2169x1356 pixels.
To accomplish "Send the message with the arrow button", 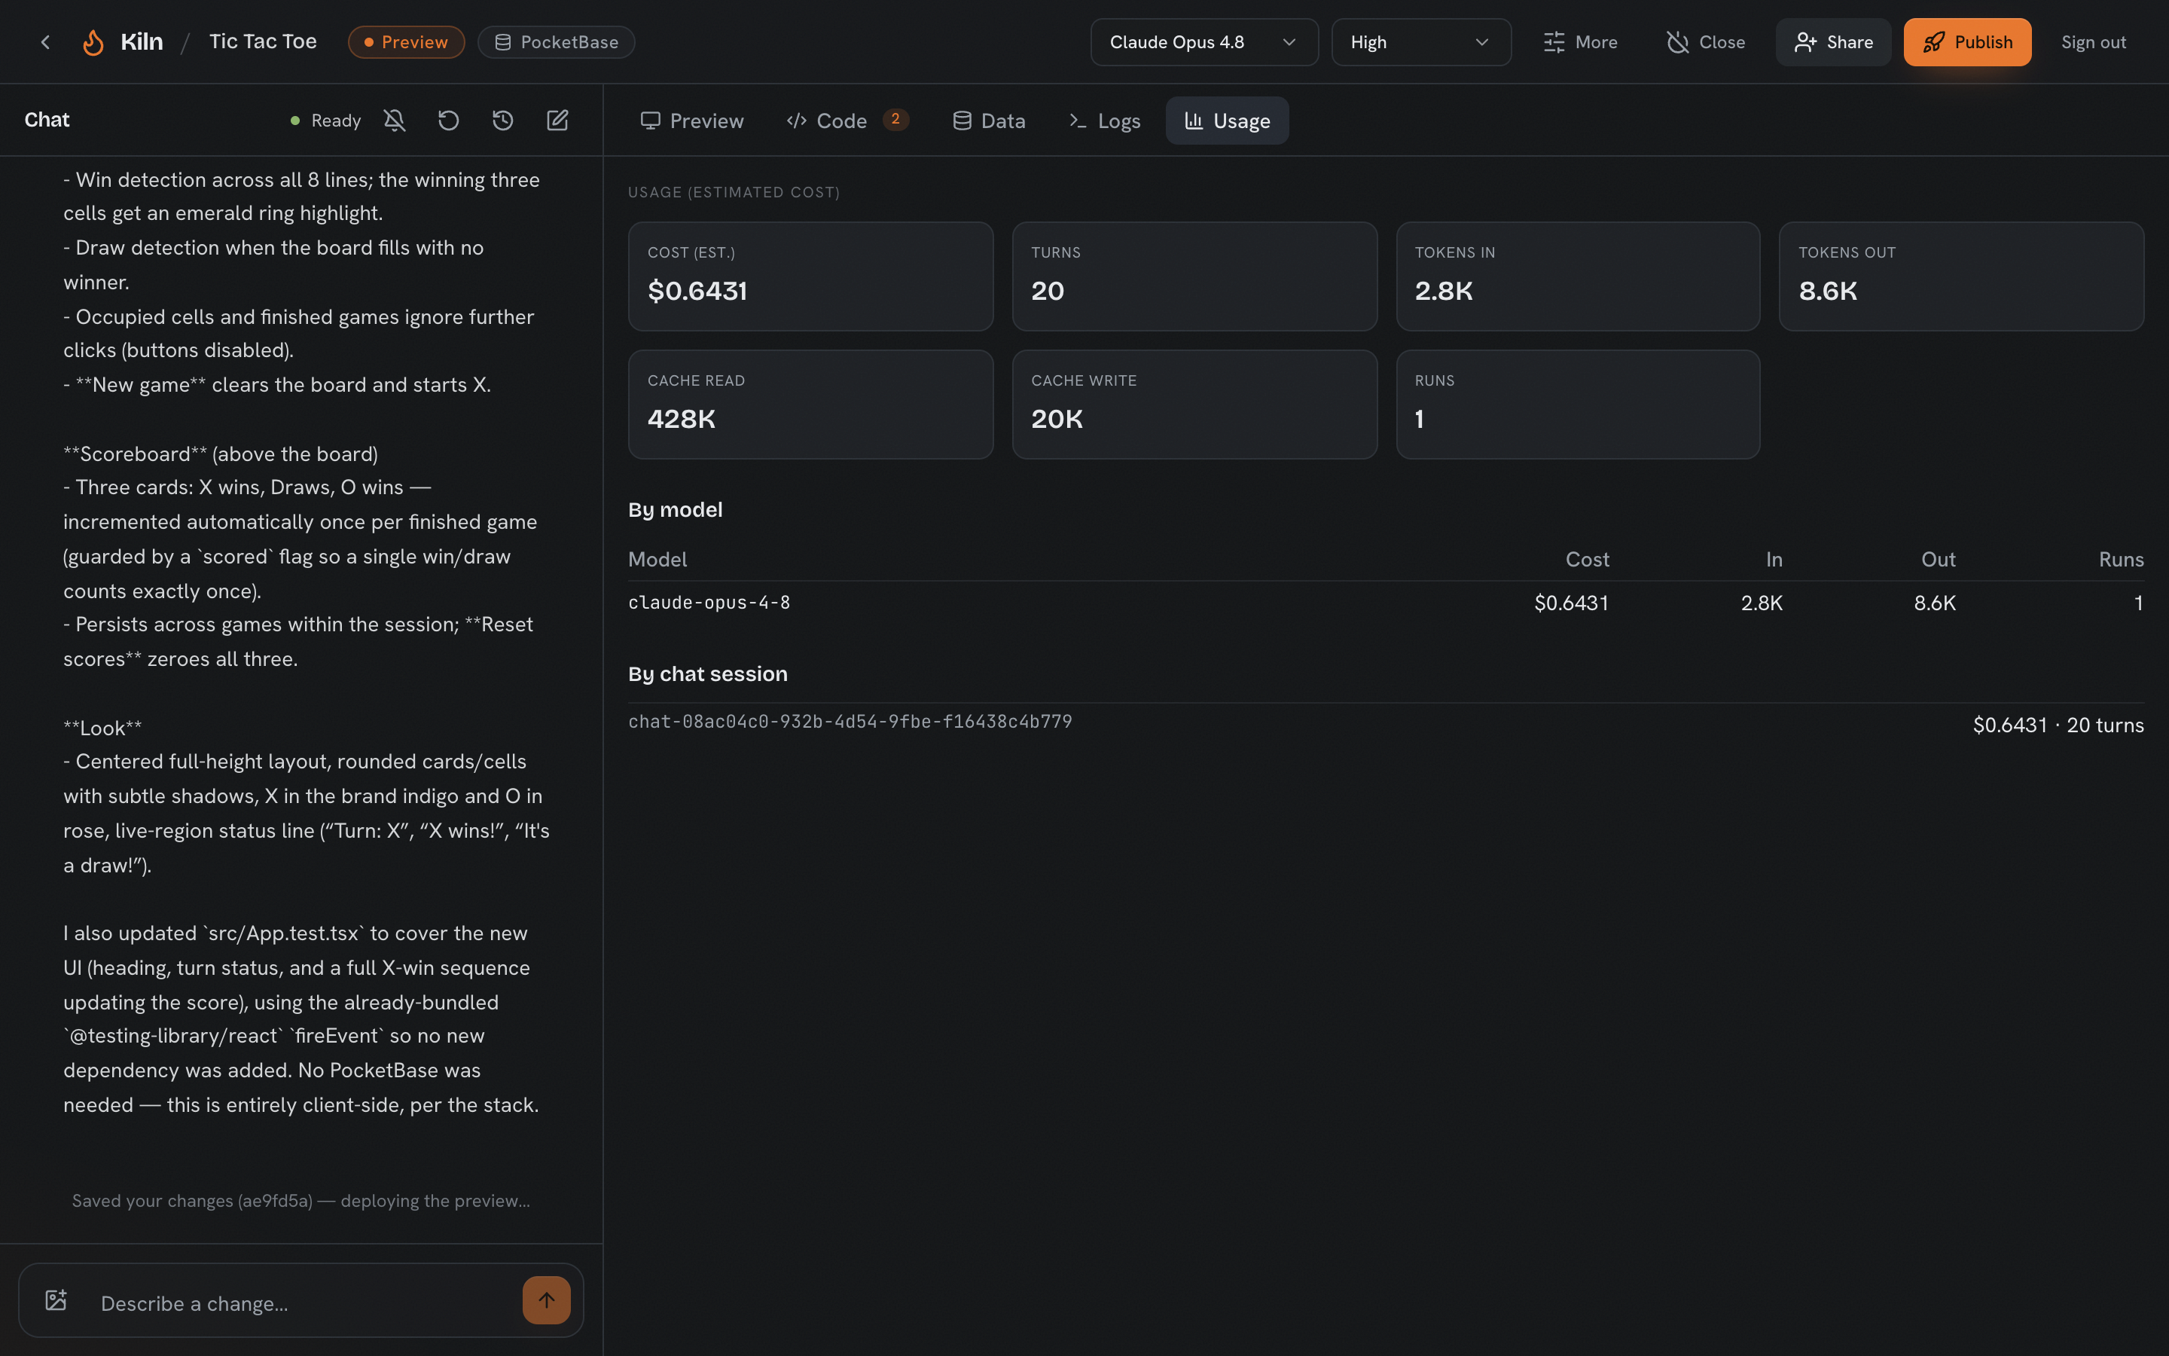I will pos(547,1300).
